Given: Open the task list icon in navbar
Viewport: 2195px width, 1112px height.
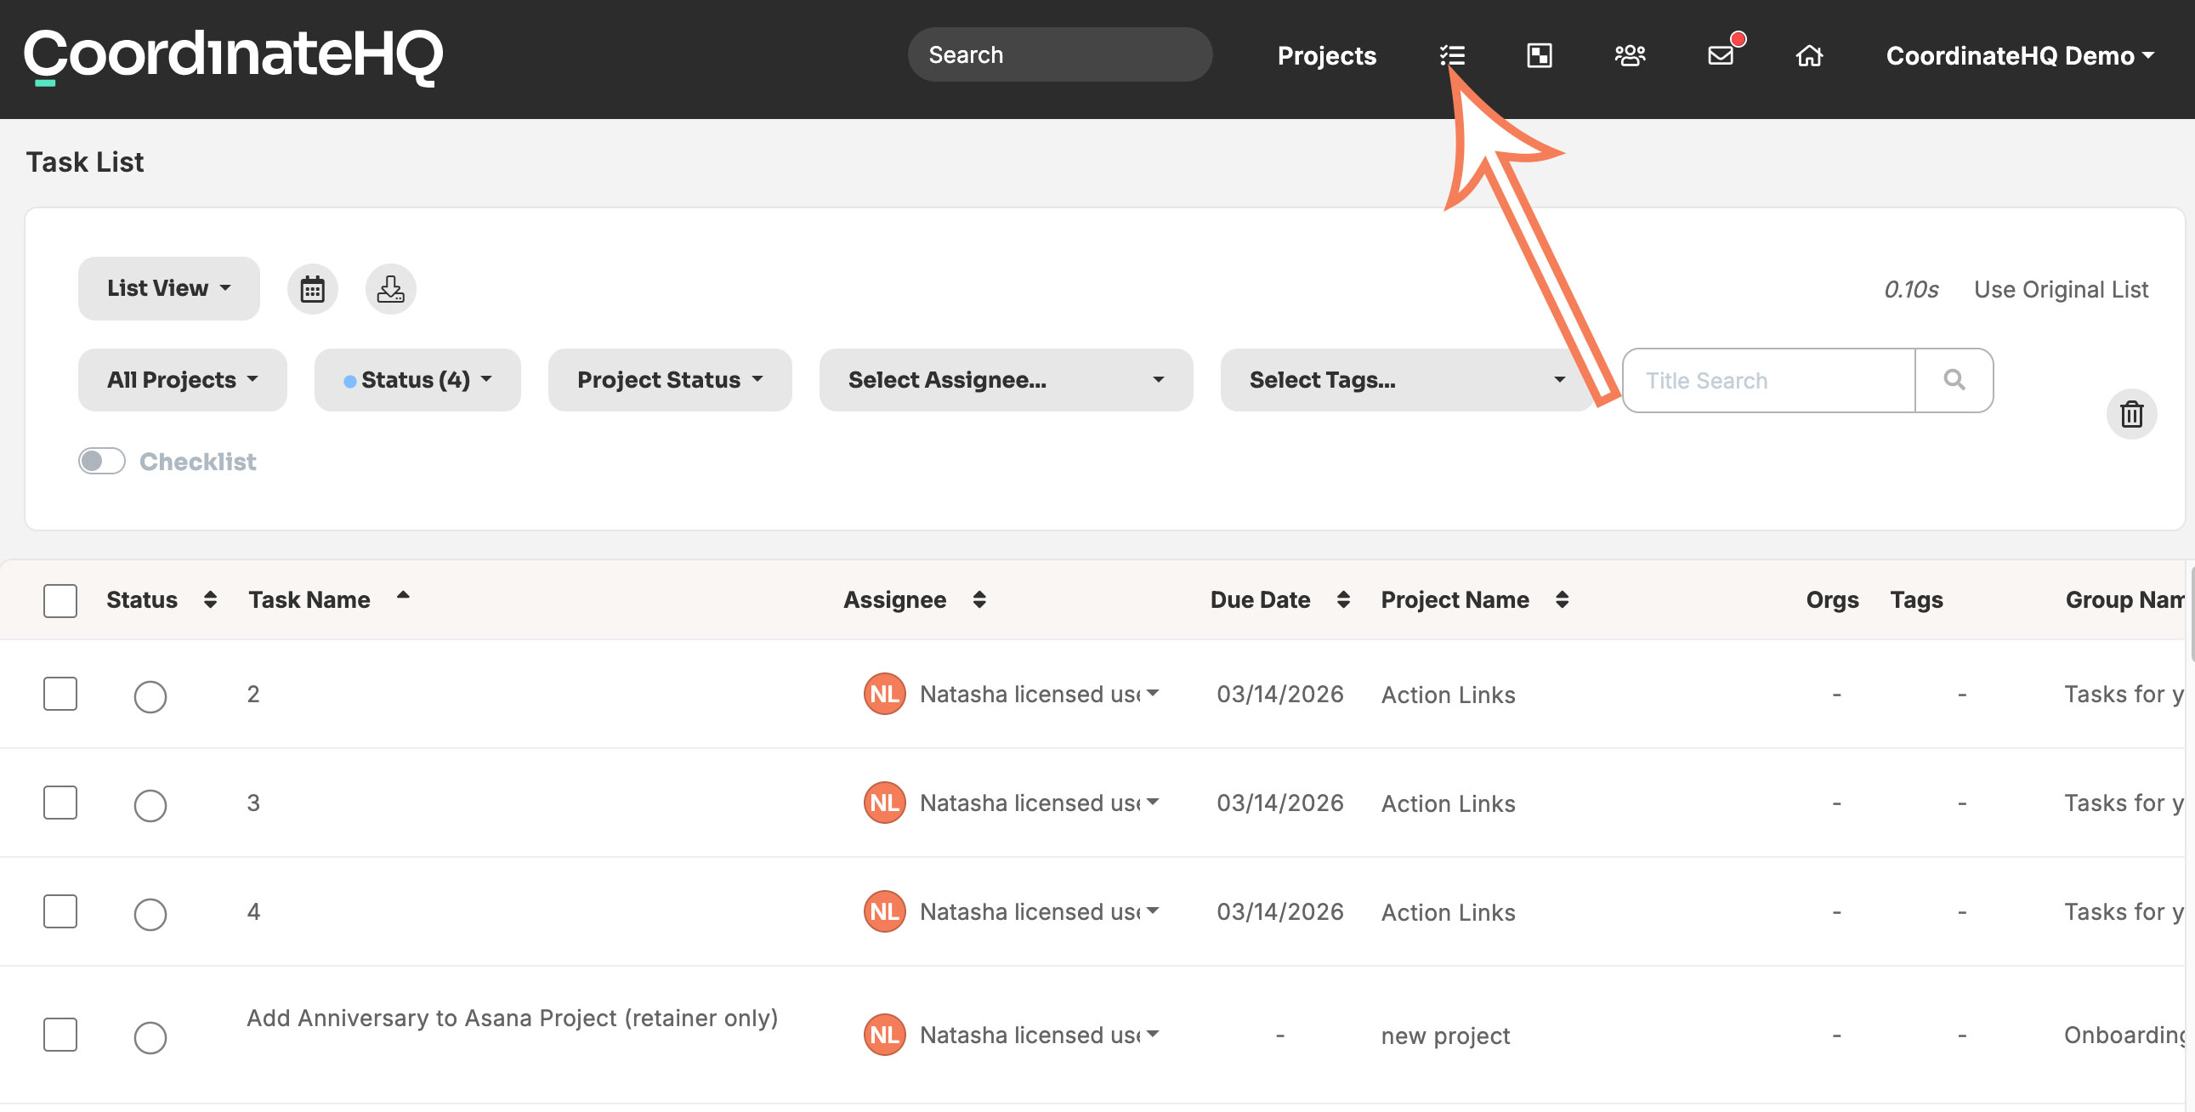Looking at the screenshot, I should point(1452,55).
